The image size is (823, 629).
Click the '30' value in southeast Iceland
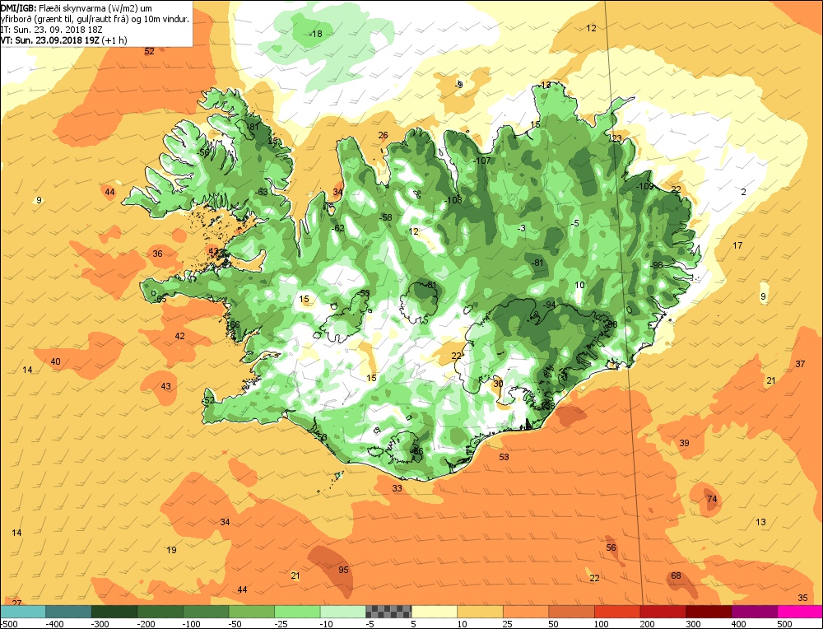(x=498, y=384)
